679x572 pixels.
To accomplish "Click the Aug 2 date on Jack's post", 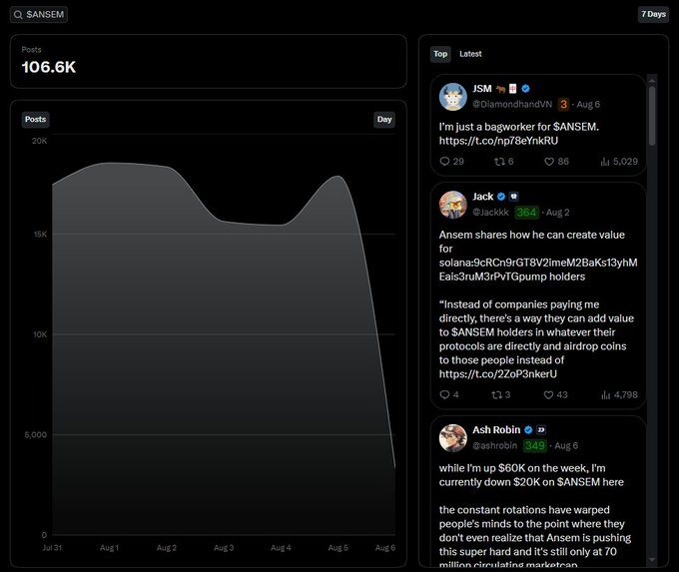I will [x=558, y=213].
